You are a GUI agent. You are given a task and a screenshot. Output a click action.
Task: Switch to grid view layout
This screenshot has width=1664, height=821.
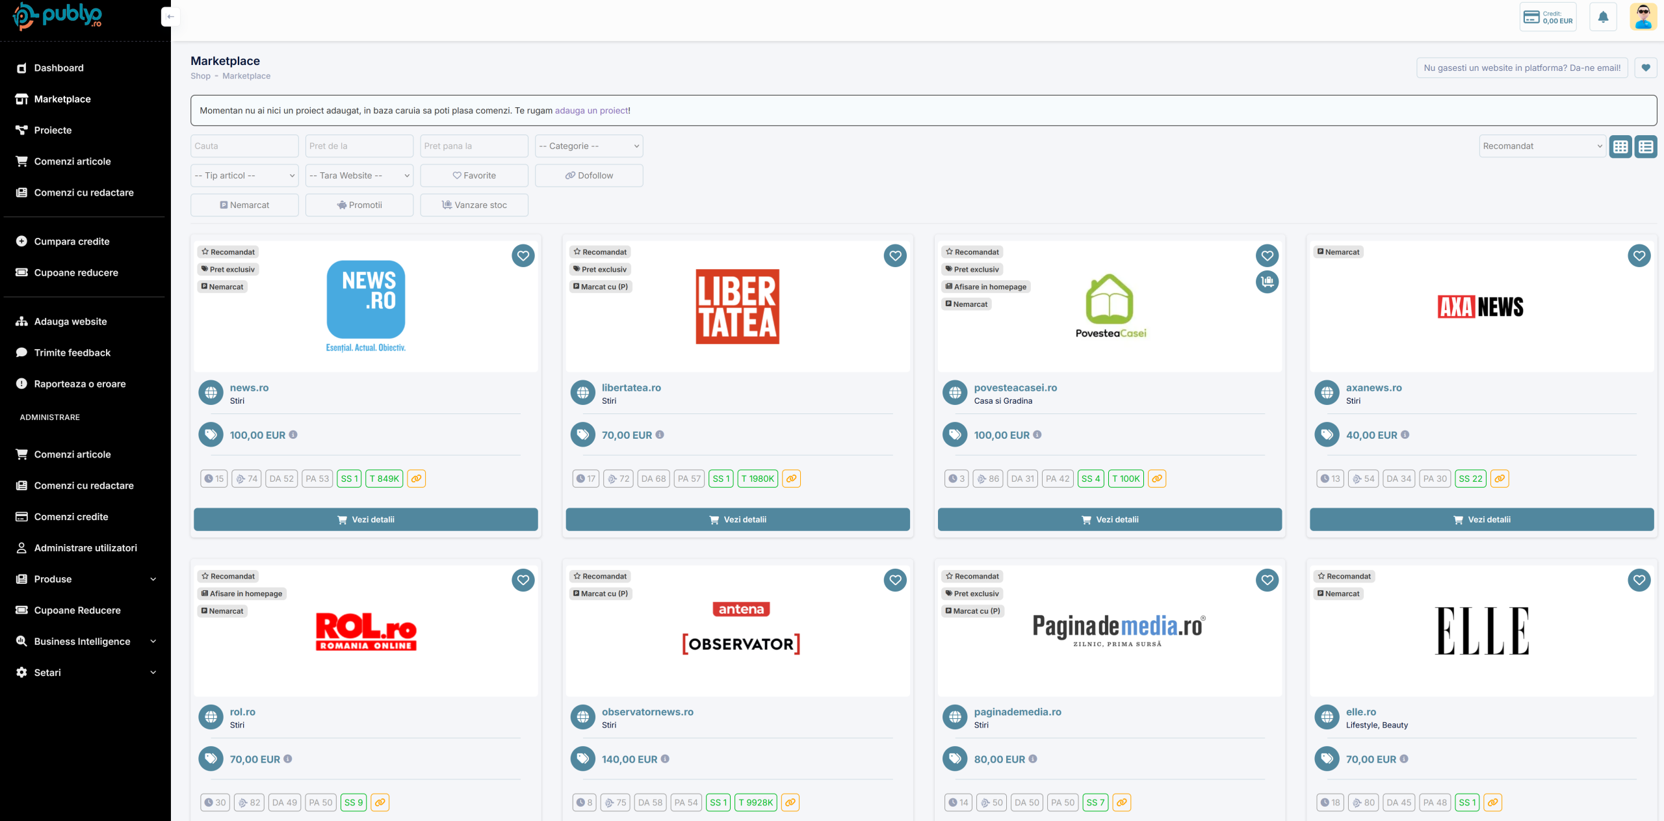click(x=1620, y=146)
